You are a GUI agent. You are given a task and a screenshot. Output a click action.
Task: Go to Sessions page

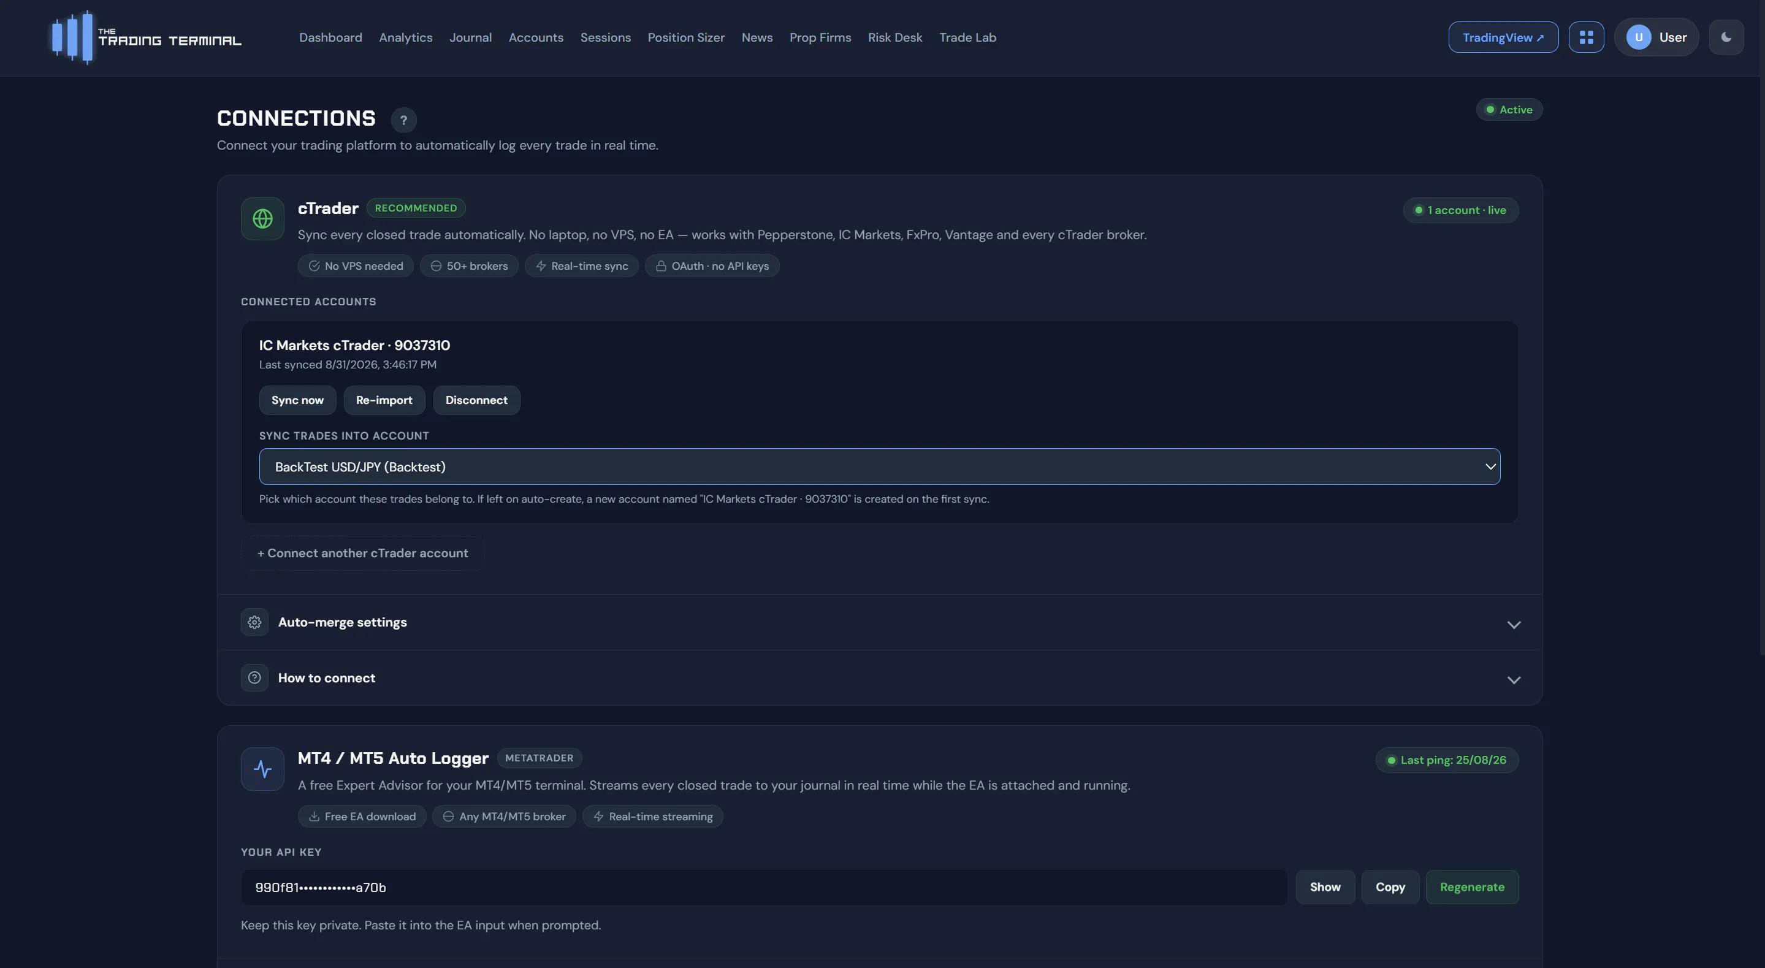pyautogui.click(x=605, y=37)
